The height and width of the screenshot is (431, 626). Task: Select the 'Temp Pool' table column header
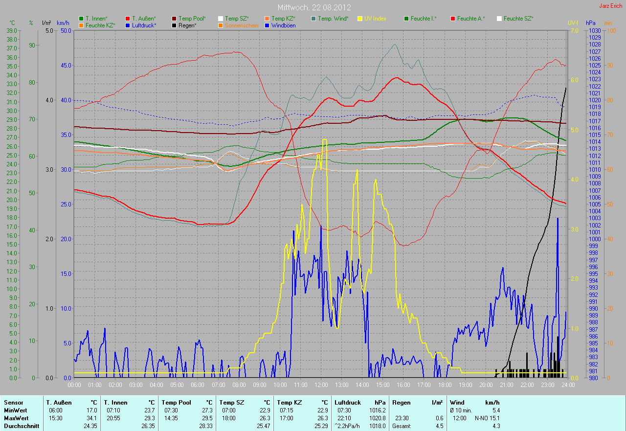176,403
